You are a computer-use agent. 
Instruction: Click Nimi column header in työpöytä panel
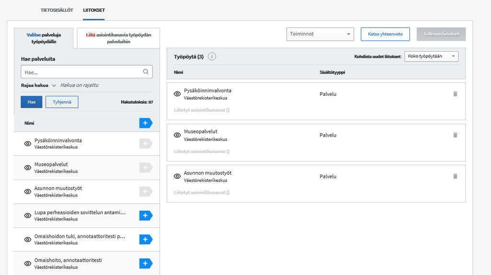tap(178, 72)
